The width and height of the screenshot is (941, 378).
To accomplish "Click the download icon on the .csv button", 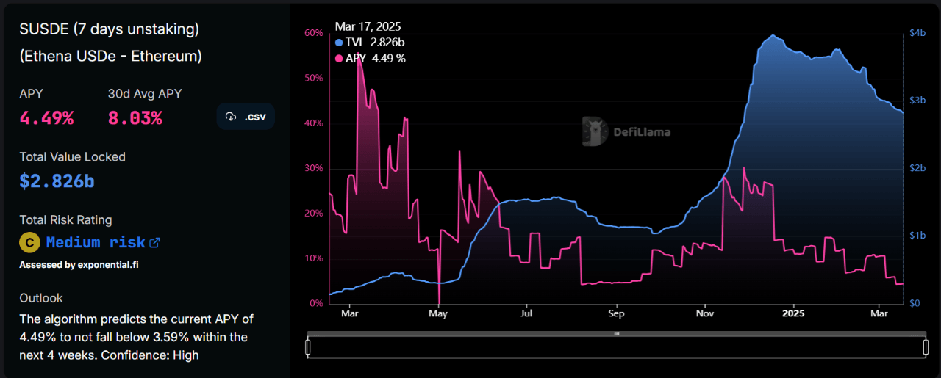I will [230, 117].
